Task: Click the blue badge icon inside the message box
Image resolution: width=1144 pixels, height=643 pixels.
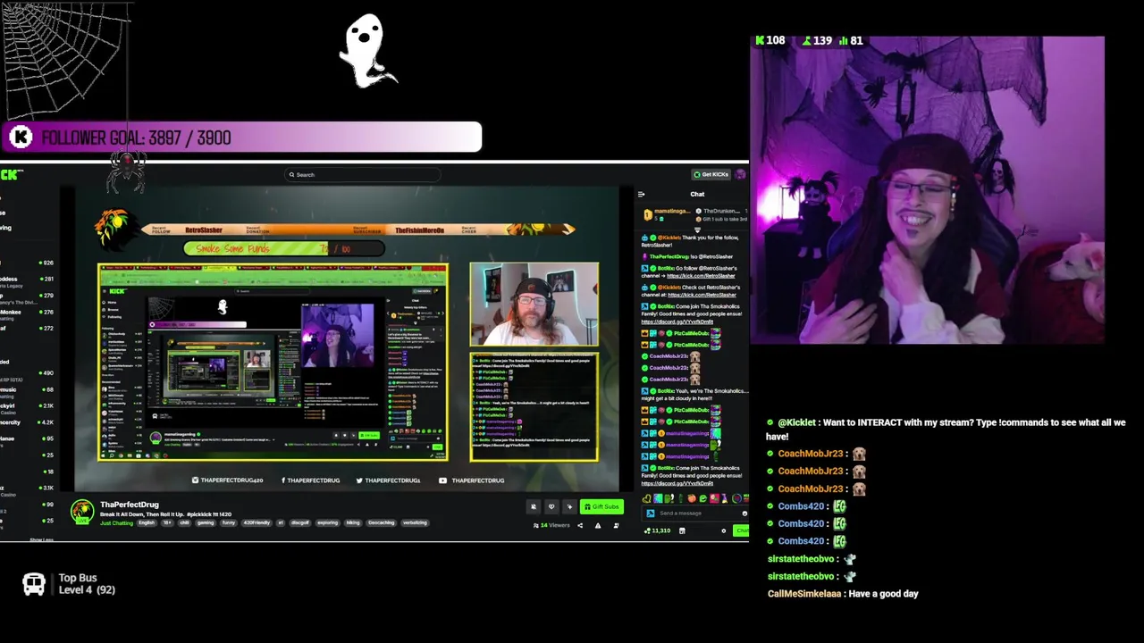Action: tap(651, 514)
